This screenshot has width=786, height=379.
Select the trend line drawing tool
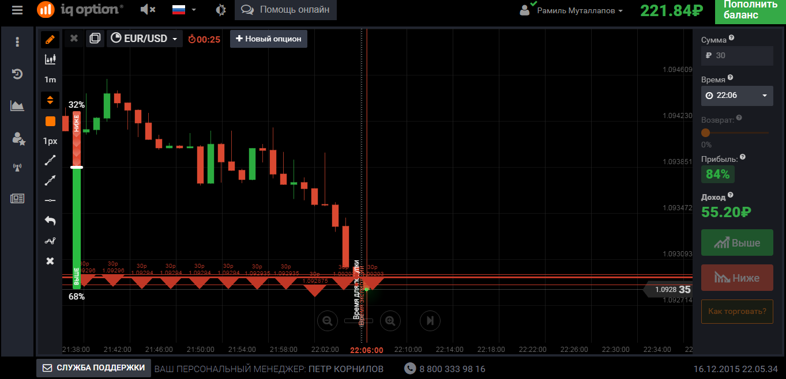50,161
